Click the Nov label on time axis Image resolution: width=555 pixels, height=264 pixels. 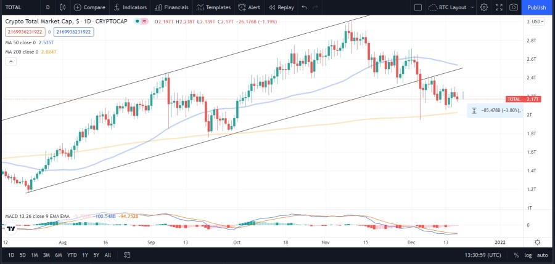pos(326,242)
